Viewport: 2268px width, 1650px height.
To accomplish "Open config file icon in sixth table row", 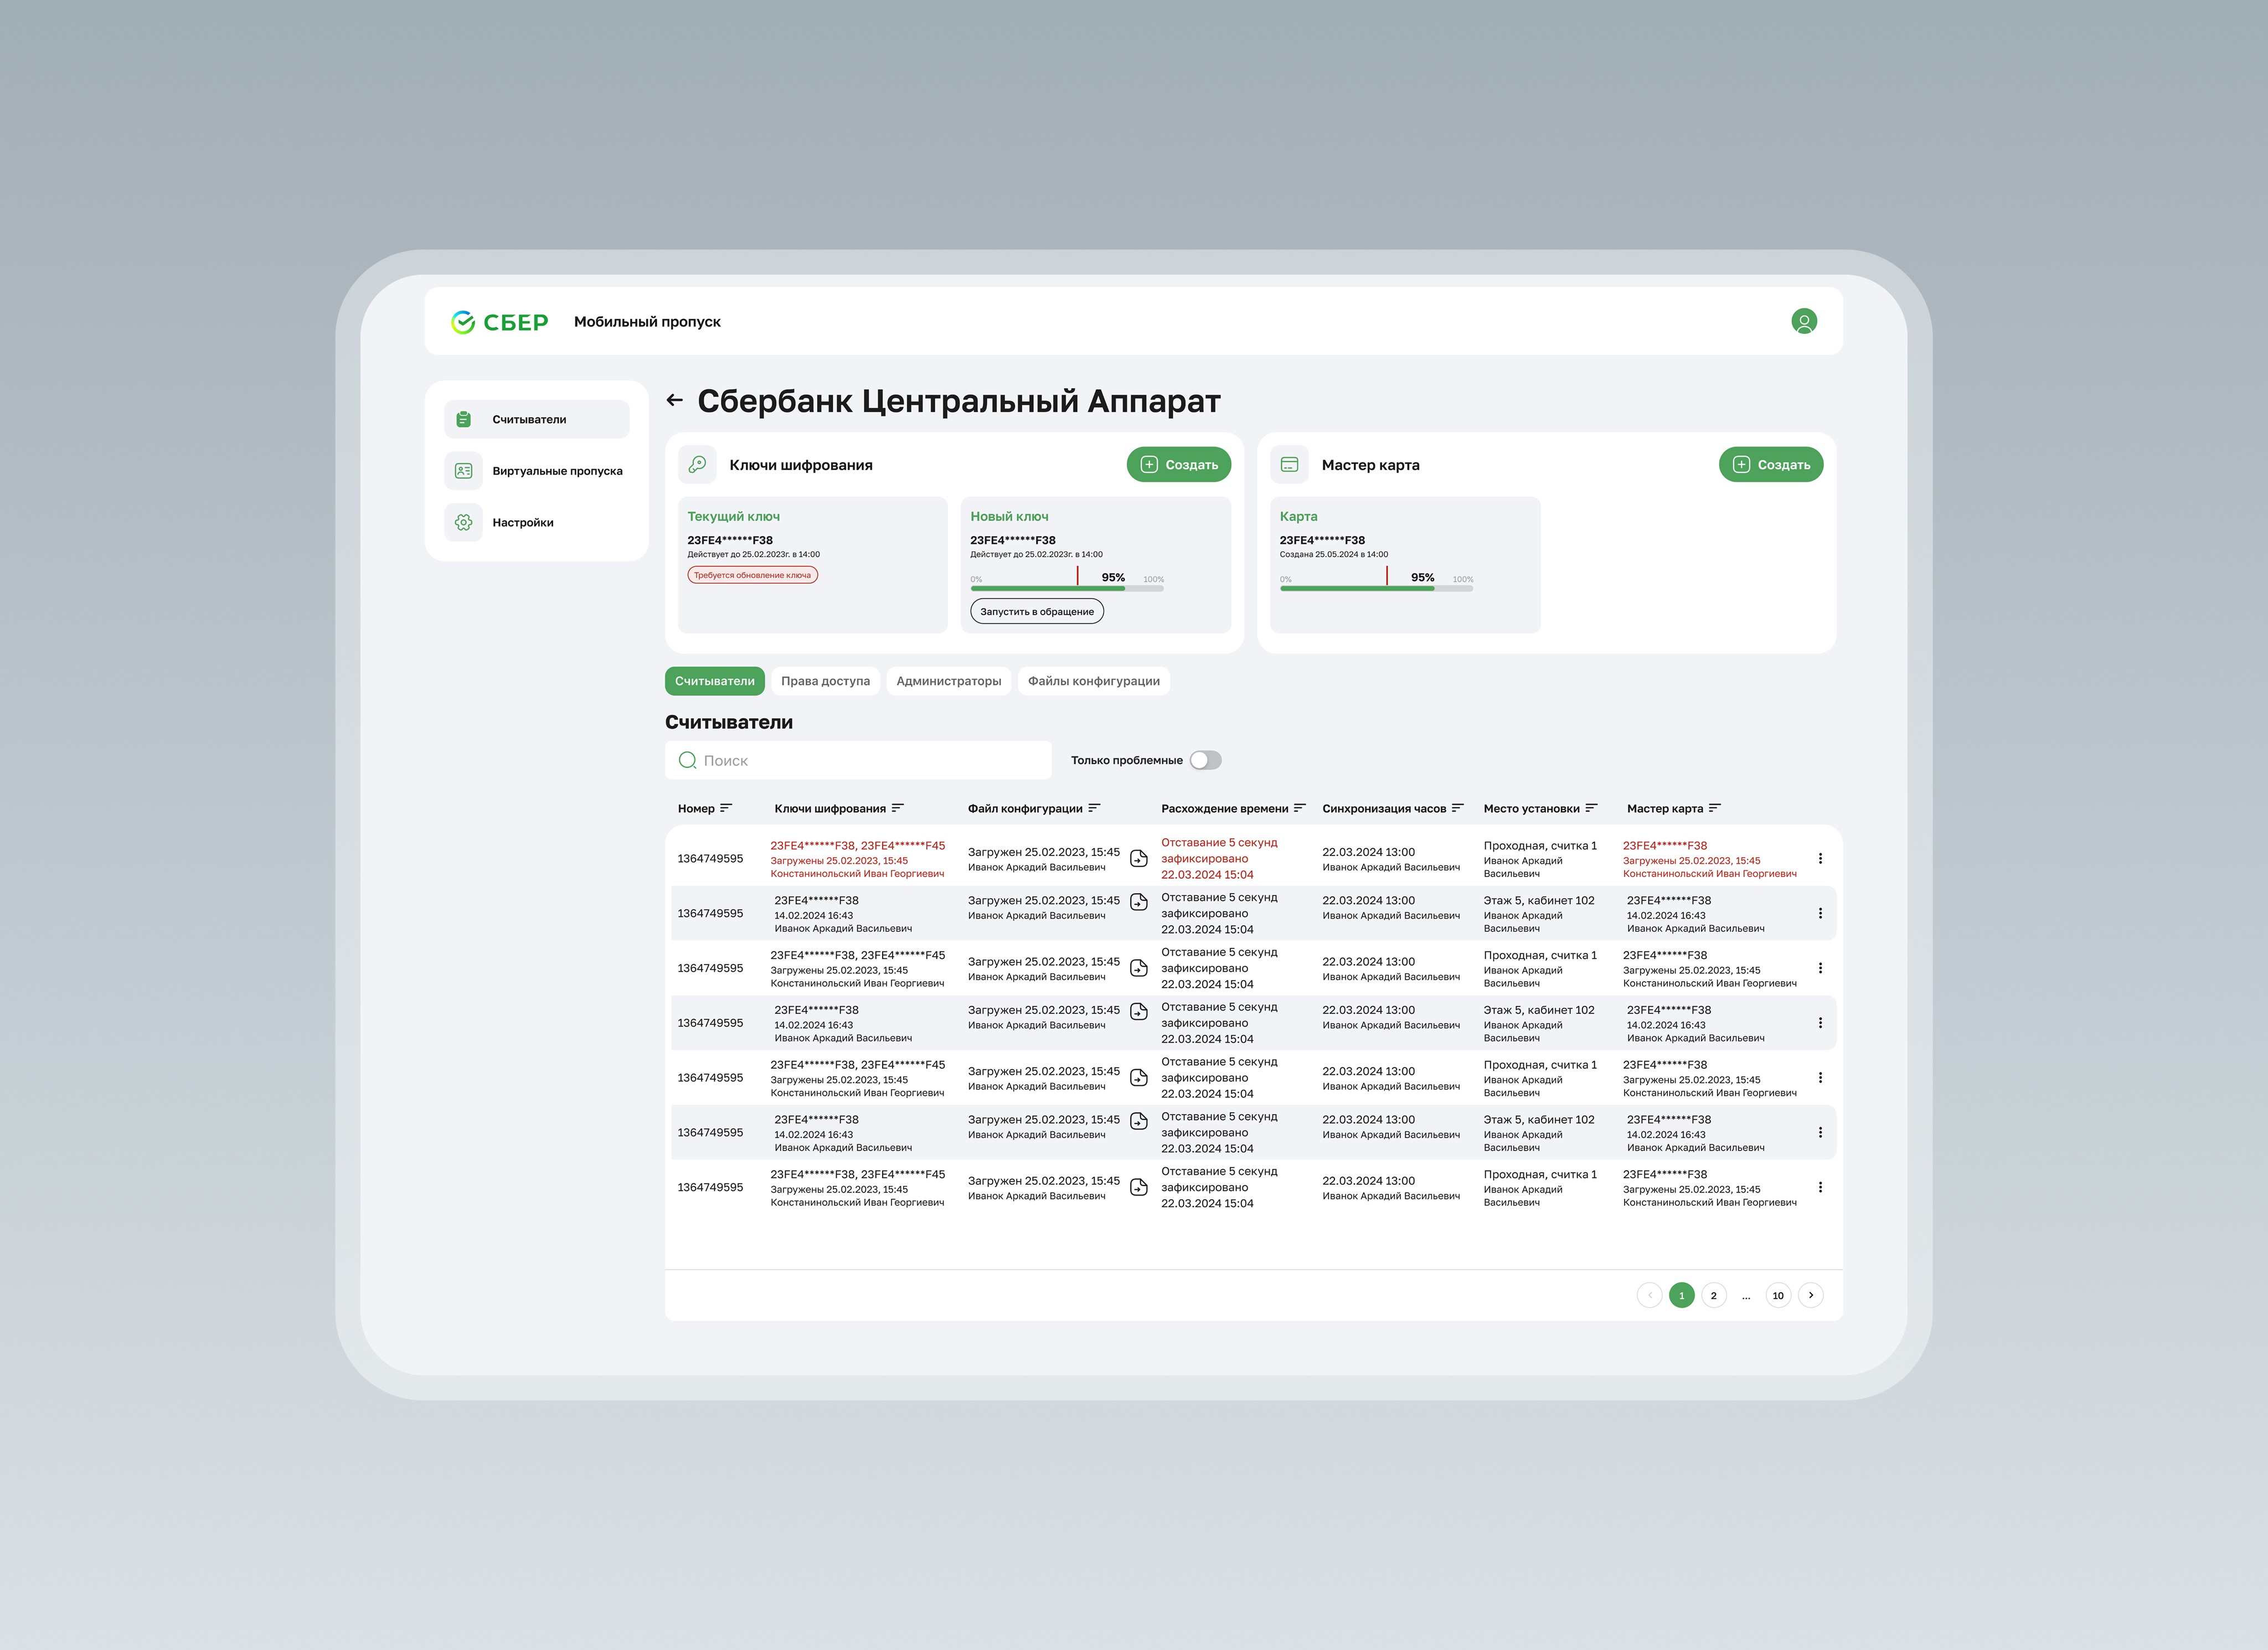I will [x=1138, y=1121].
